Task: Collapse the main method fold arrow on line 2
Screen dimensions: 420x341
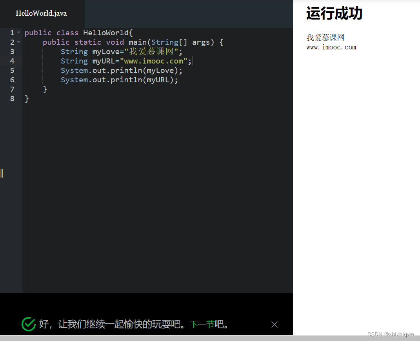Action: [18, 42]
